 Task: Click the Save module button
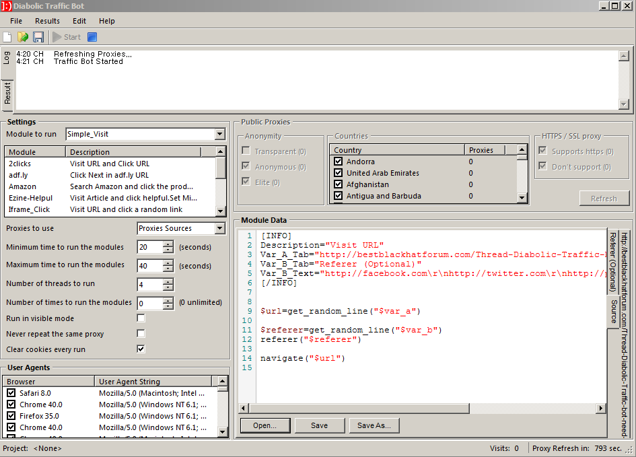click(x=320, y=425)
